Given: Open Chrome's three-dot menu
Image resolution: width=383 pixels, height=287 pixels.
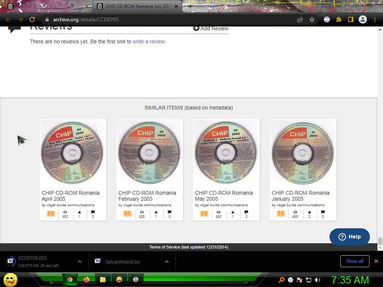Looking at the screenshot, I should click(375, 19).
